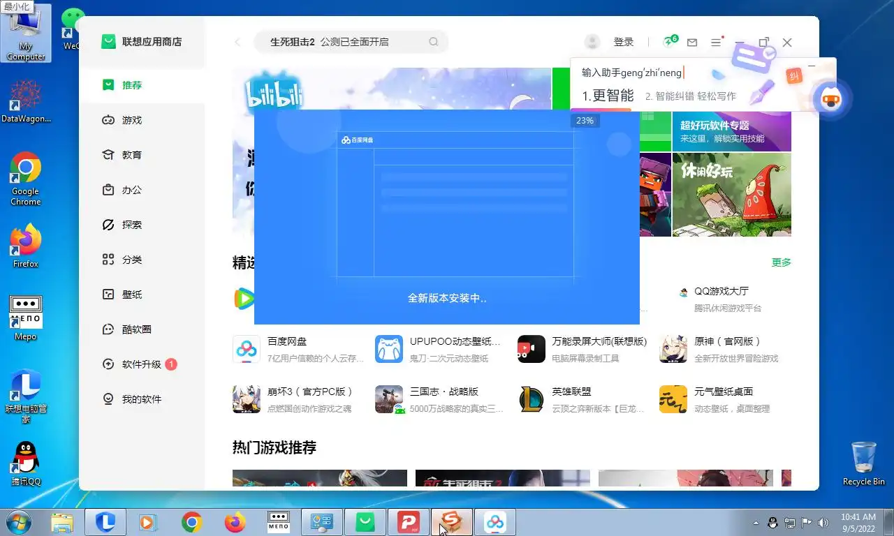Open the 联想电脑管家 desktop shortcut

click(26, 396)
